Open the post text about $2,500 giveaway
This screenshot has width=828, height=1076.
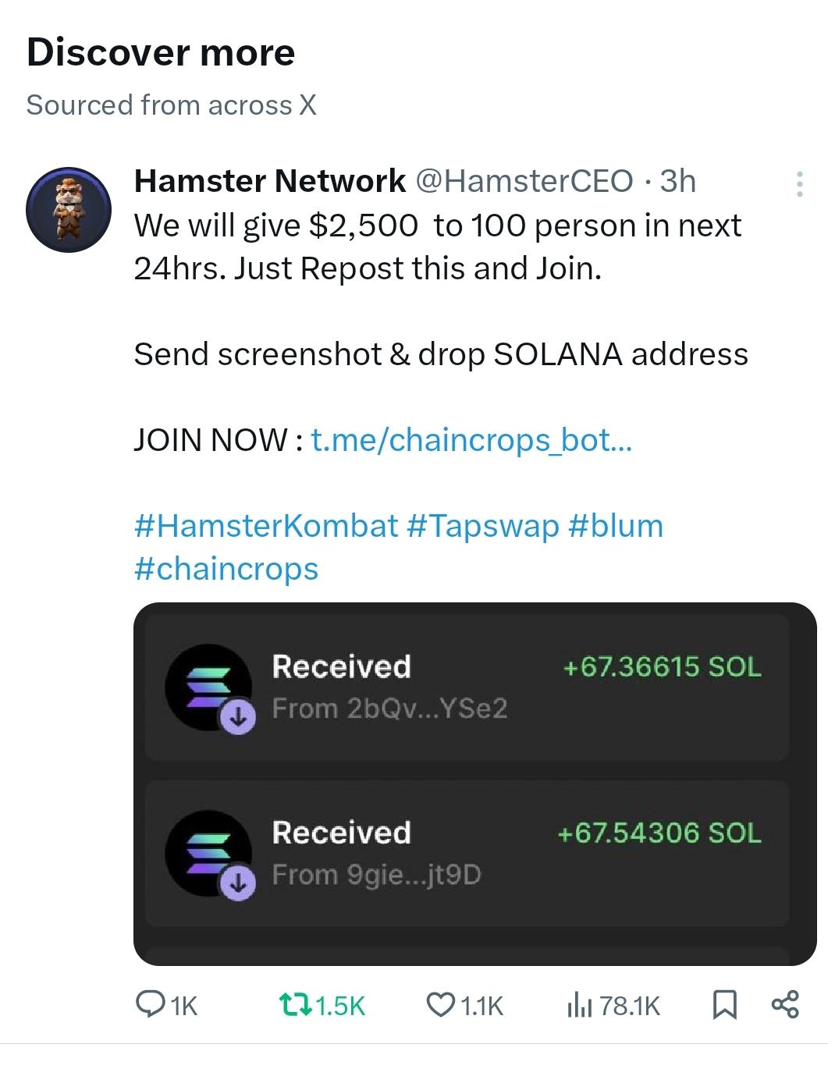(x=438, y=247)
